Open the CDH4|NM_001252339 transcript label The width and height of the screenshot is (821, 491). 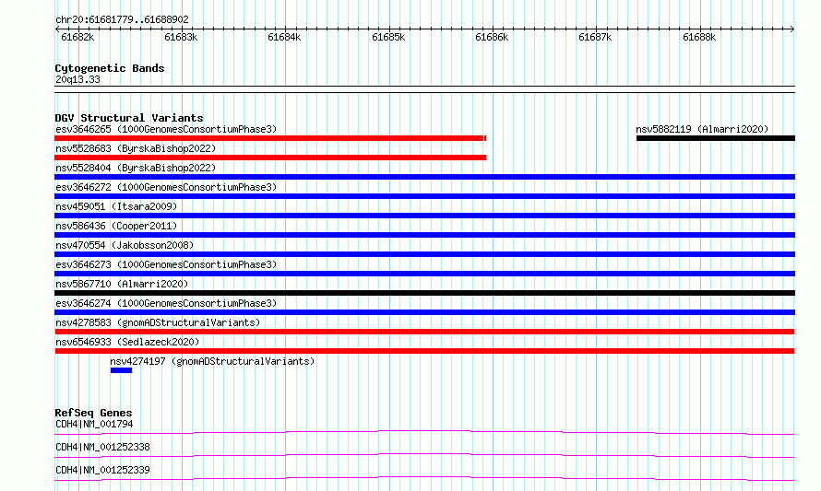tap(102, 470)
